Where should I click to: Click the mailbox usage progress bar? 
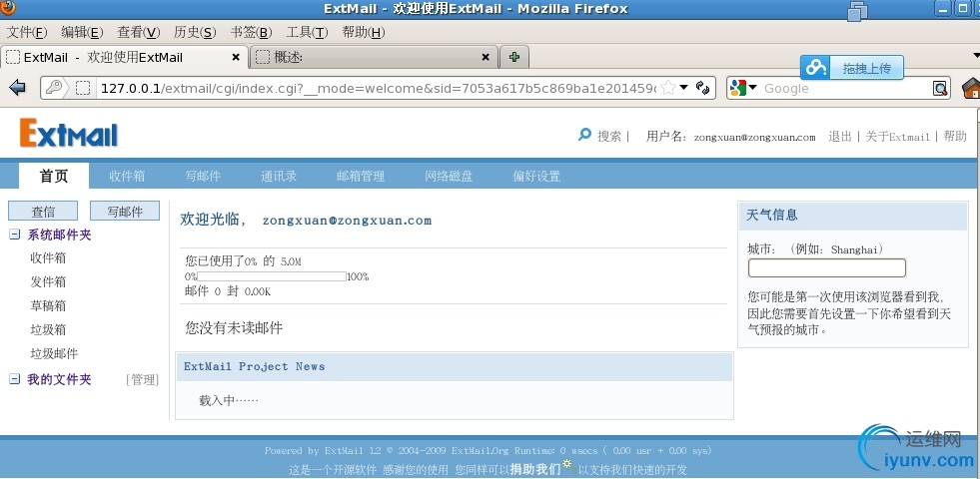[272, 276]
